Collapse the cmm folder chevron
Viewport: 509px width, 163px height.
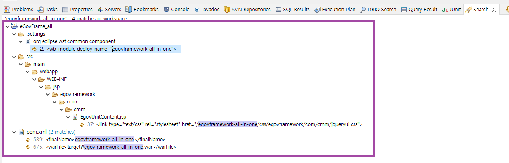point(61,109)
